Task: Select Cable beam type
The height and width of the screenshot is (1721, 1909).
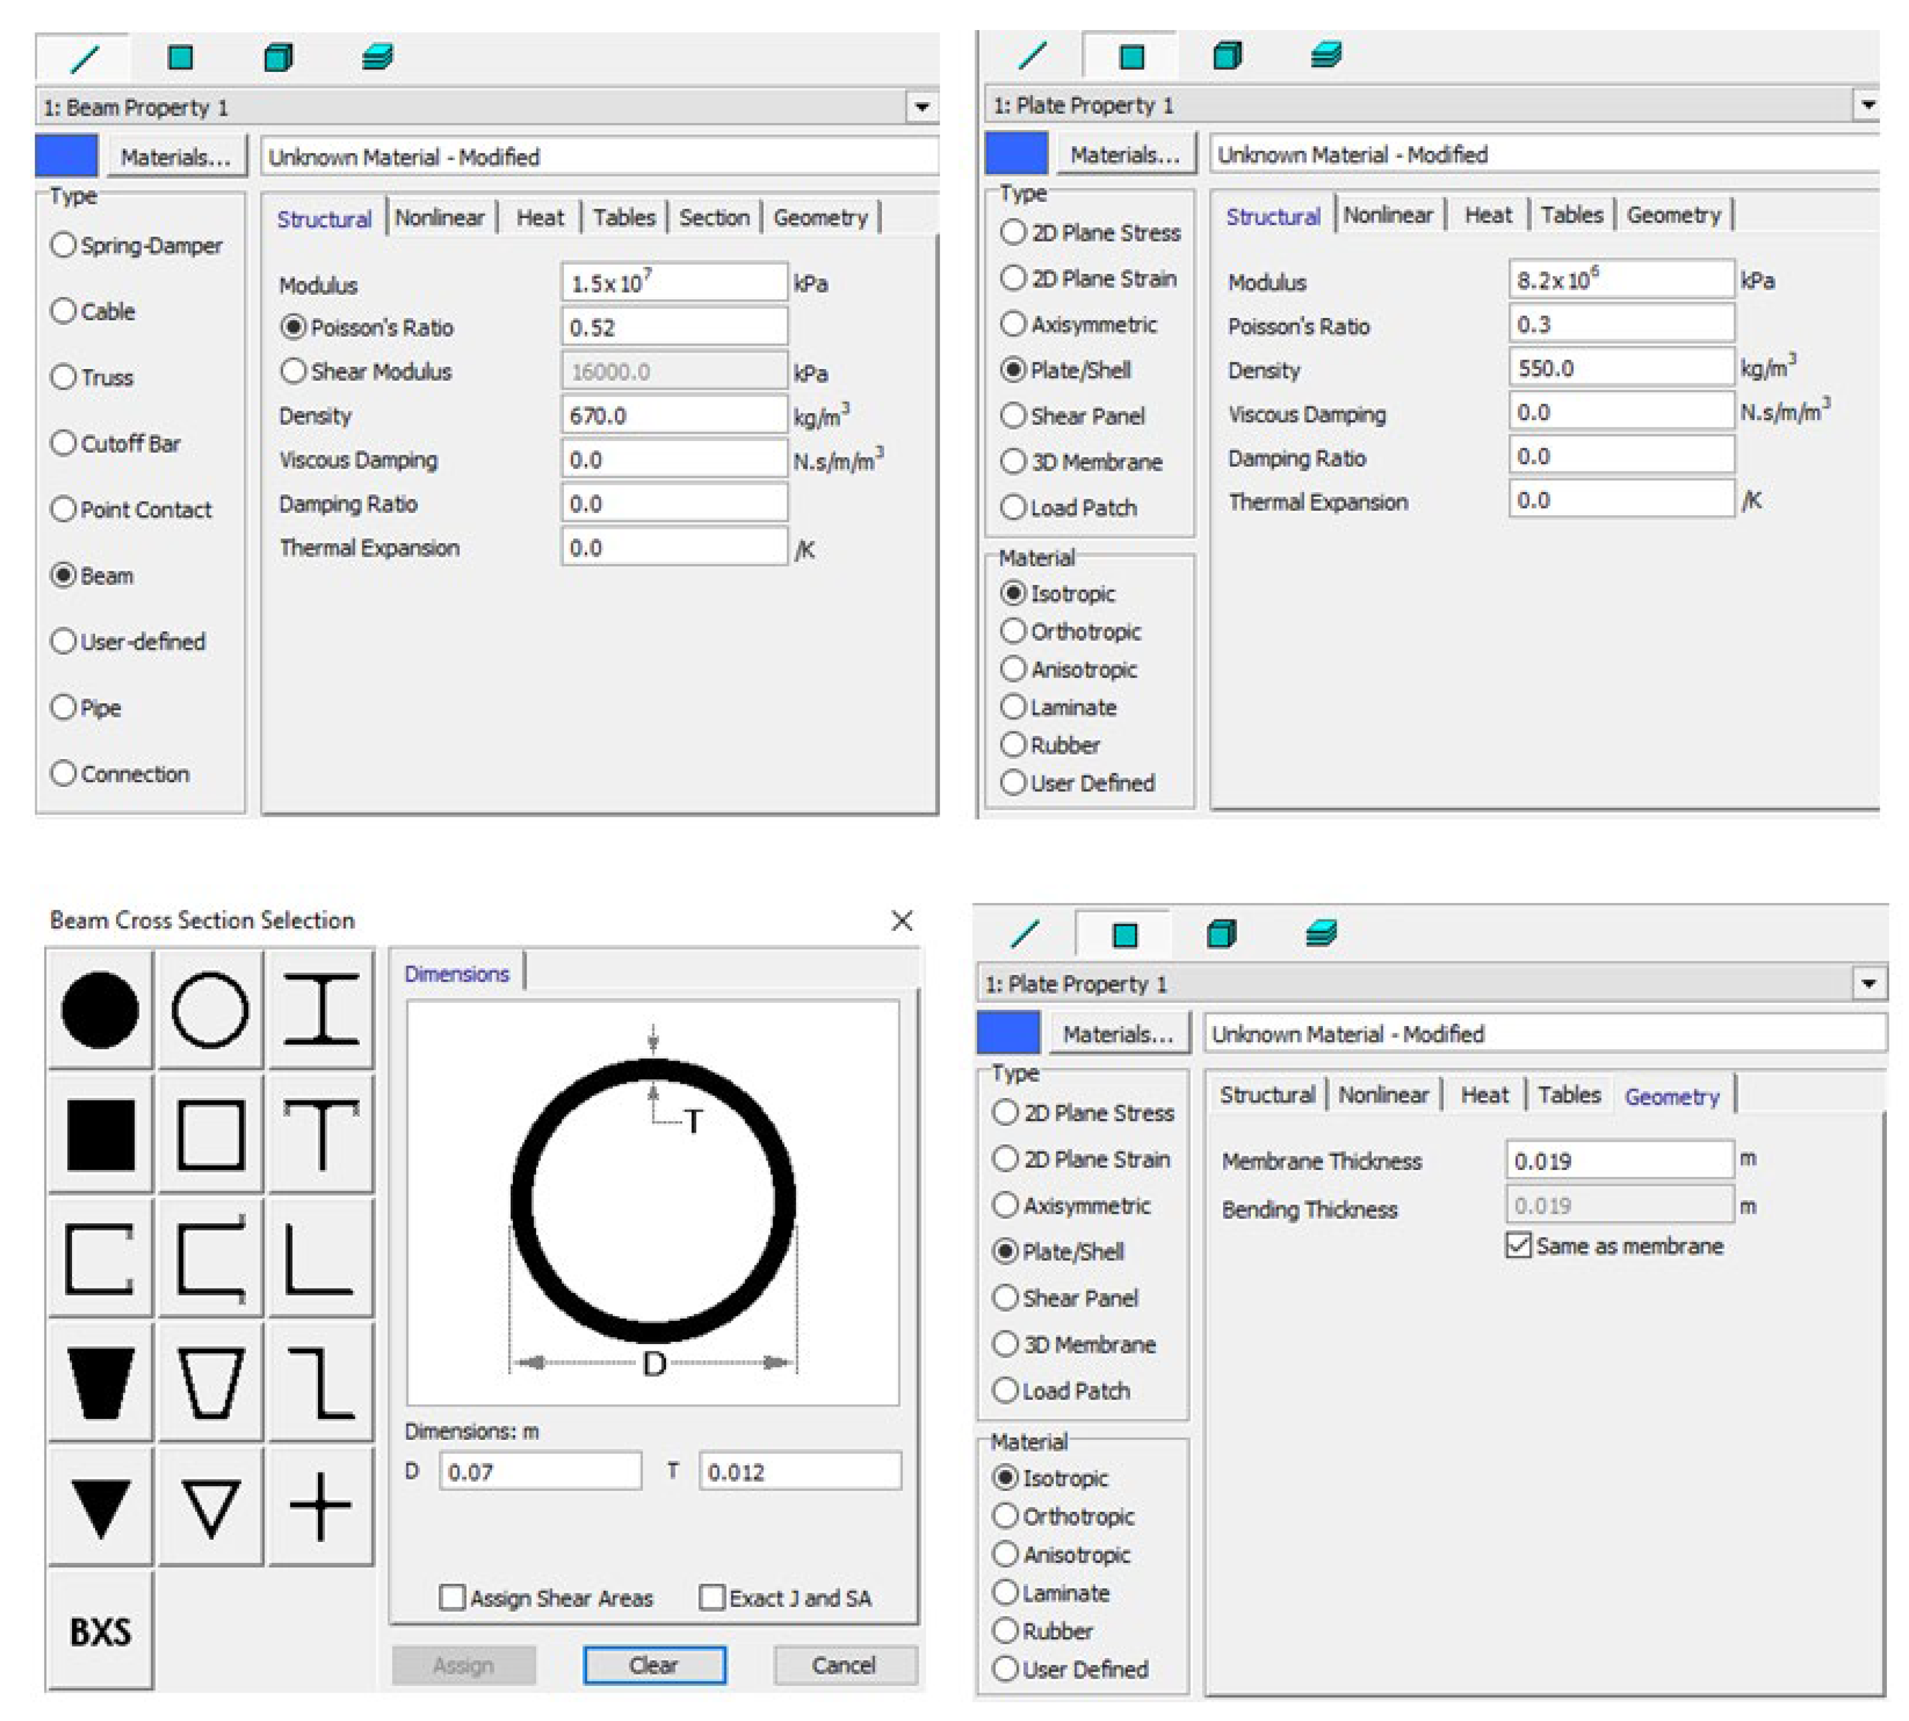Action: (92, 311)
